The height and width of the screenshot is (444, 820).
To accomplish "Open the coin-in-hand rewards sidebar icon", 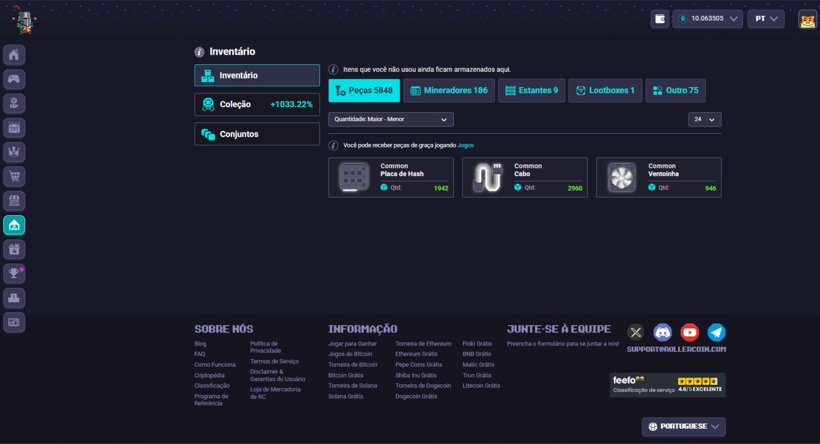I will pyautogui.click(x=14, y=103).
